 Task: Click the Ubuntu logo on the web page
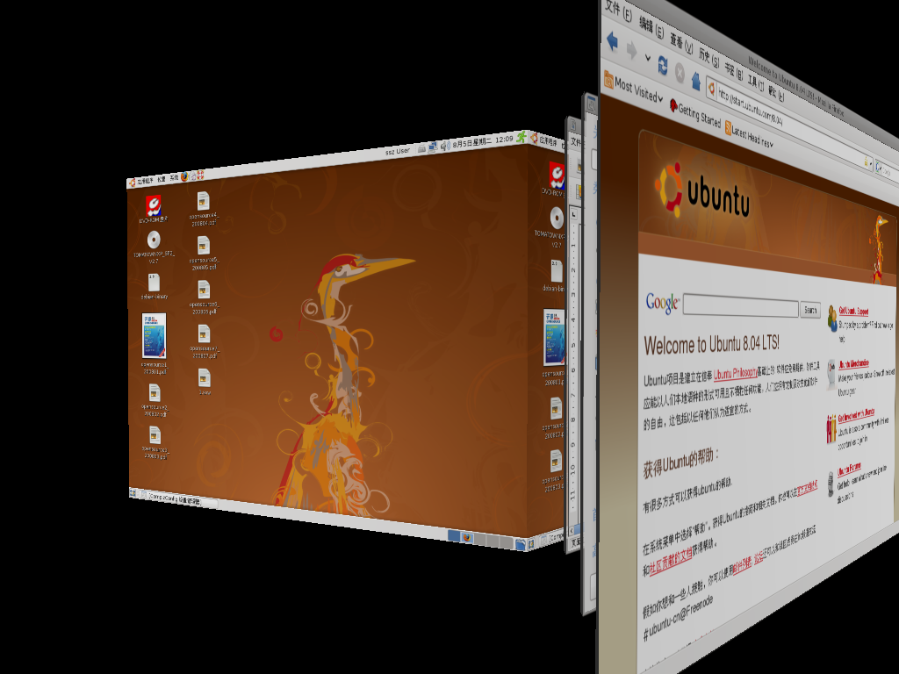(701, 192)
